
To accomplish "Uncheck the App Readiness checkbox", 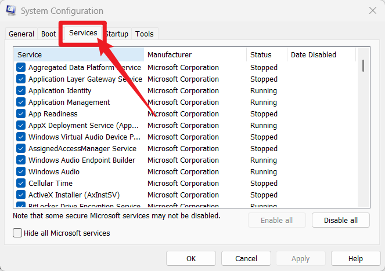I will click(21, 113).
